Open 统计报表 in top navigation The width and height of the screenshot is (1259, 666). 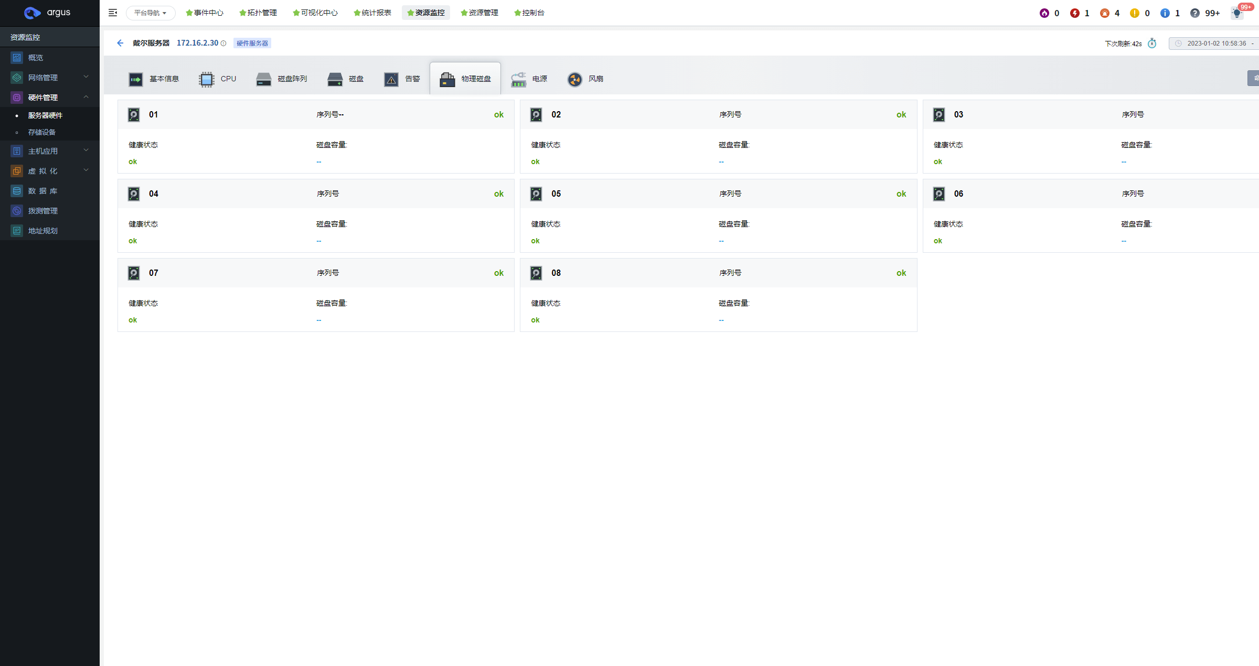point(372,13)
